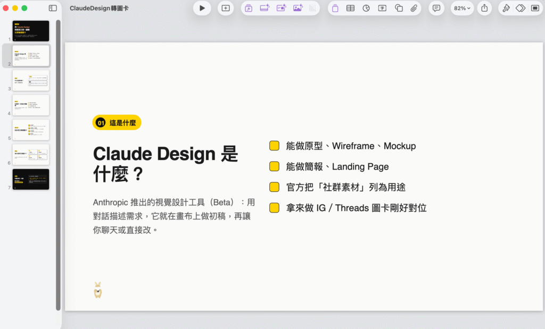Select slide 4 thumbnail in navigator
545x329 pixels.
(30, 105)
